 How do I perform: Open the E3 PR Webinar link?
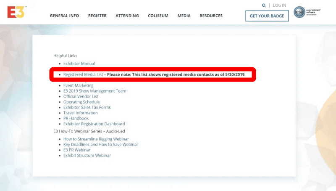click(77, 150)
